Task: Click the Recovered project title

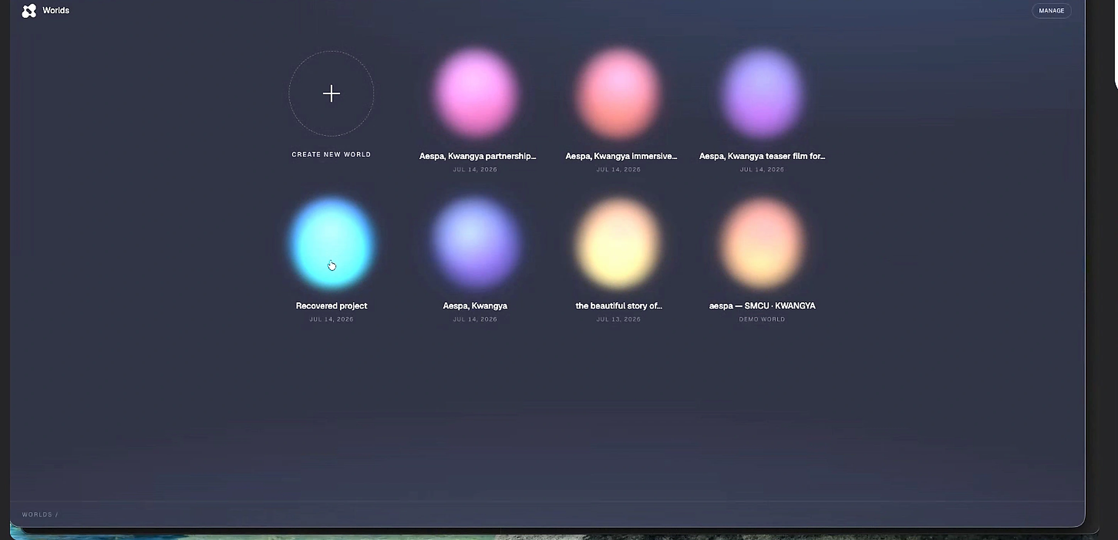Action: [x=332, y=306]
